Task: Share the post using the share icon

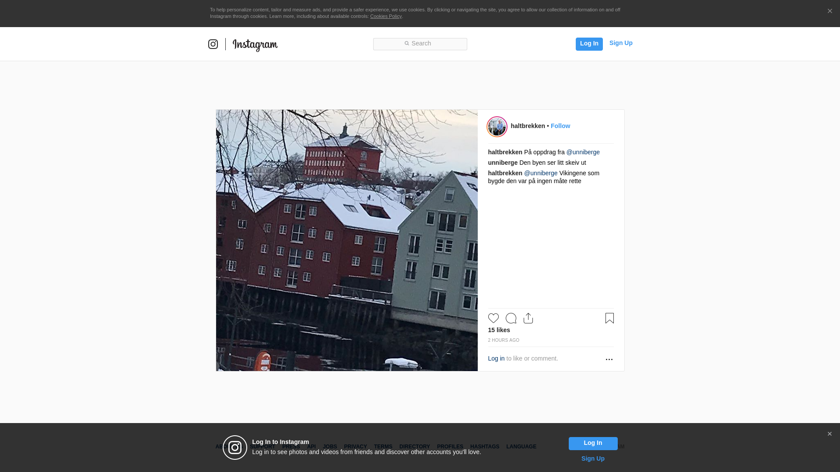Action: click(528, 318)
